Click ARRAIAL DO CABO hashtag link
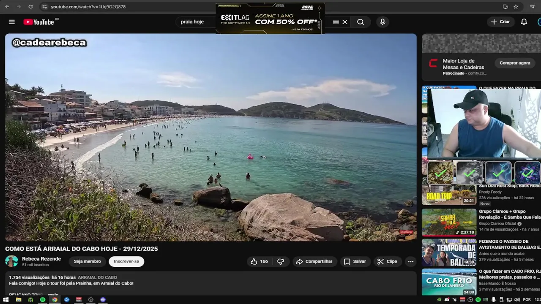Viewport: 541px width, 304px height. (97, 277)
